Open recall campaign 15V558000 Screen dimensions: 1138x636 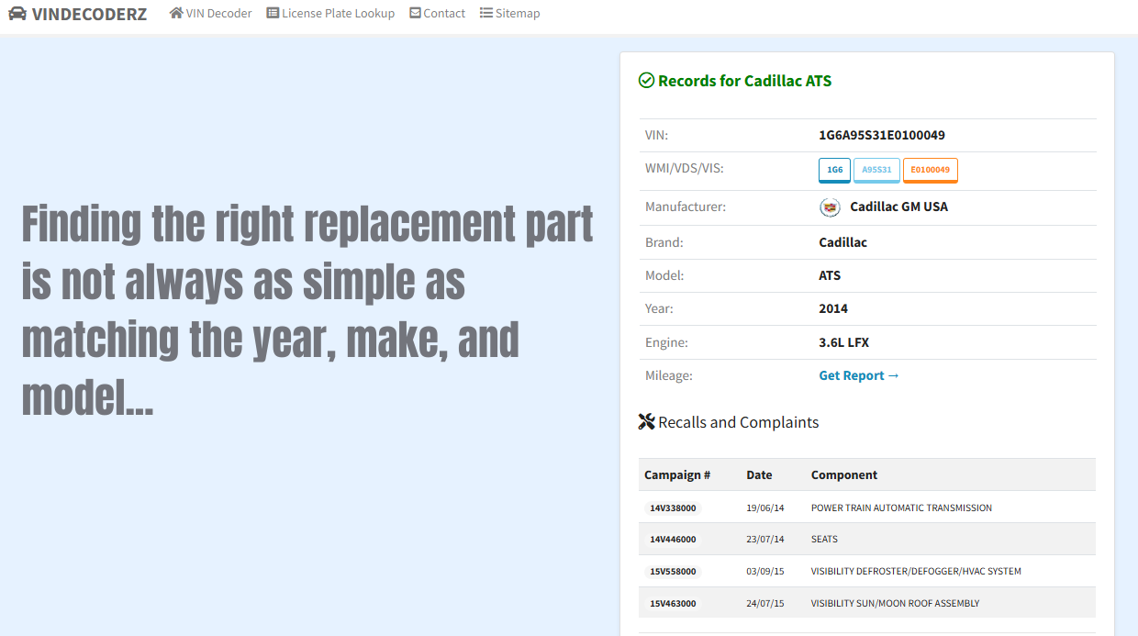673,571
